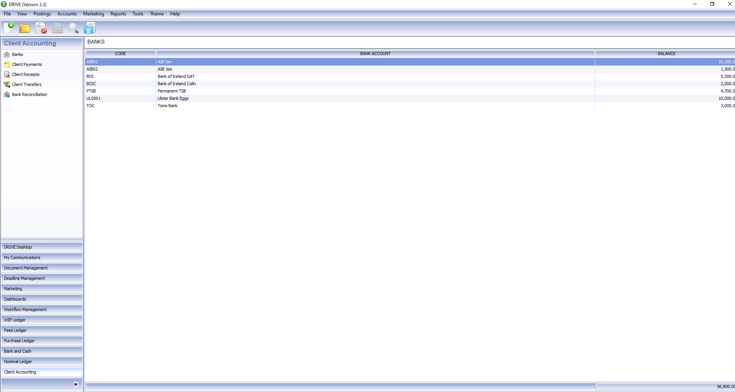This screenshot has width=735, height=392.
Task: Switch to the Nominal Ledger module
Action: tap(42, 362)
